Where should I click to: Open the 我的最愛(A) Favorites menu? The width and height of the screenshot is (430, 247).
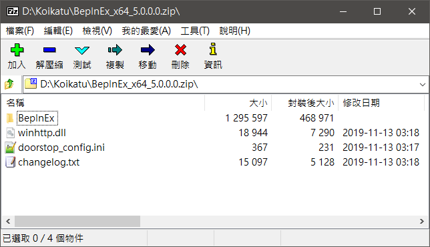(146, 31)
